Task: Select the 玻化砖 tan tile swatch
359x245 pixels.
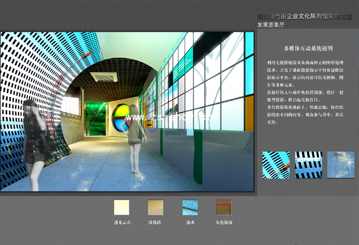Action: [x=156, y=207]
